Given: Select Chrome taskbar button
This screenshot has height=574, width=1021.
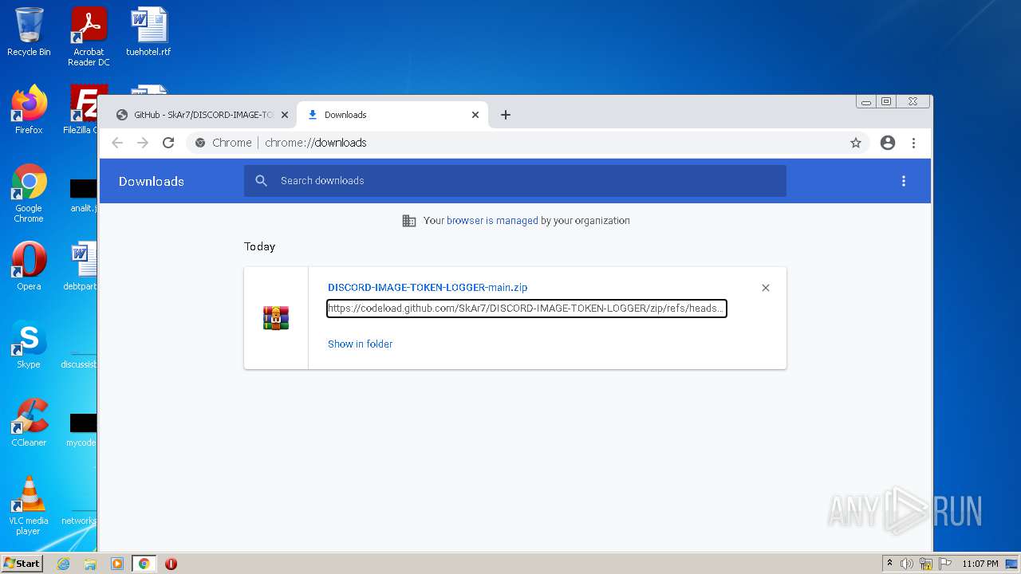Looking at the screenshot, I should (x=144, y=564).
